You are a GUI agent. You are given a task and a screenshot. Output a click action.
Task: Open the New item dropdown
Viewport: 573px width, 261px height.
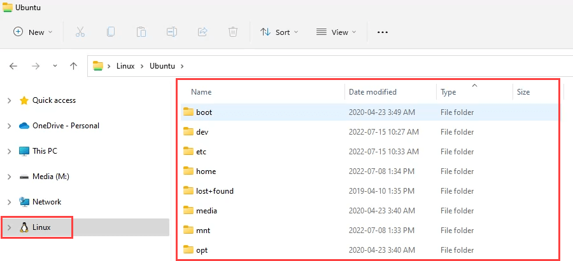33,32
